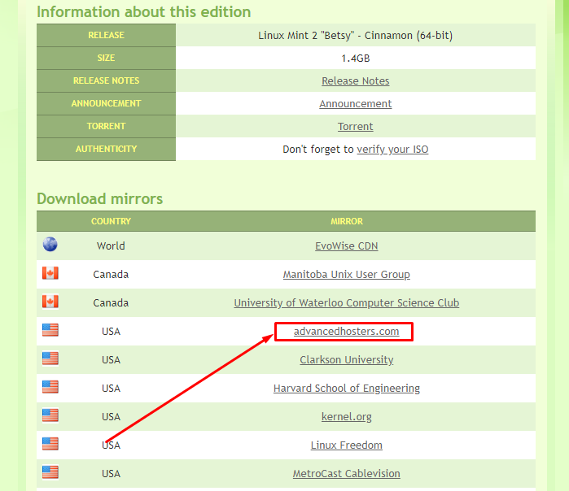Click the 'World' country cell
This screenshot has width=569, height=491.
[111, 246]
